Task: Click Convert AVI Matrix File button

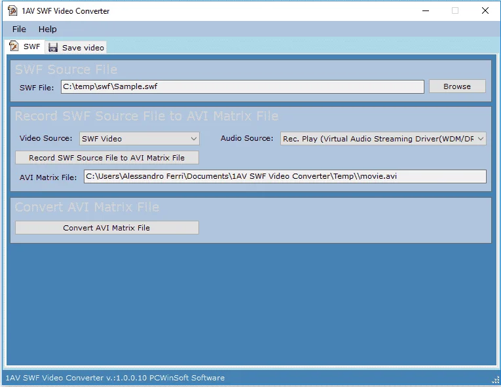Action: 107,227
